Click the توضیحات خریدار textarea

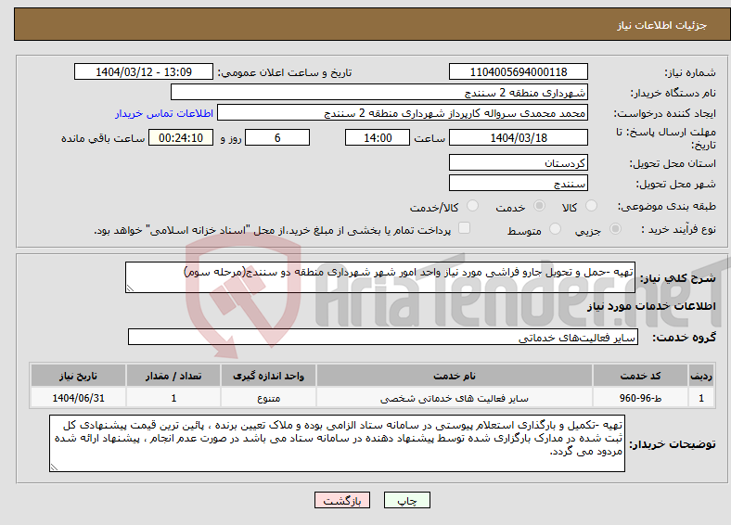[x=337, y=443]
